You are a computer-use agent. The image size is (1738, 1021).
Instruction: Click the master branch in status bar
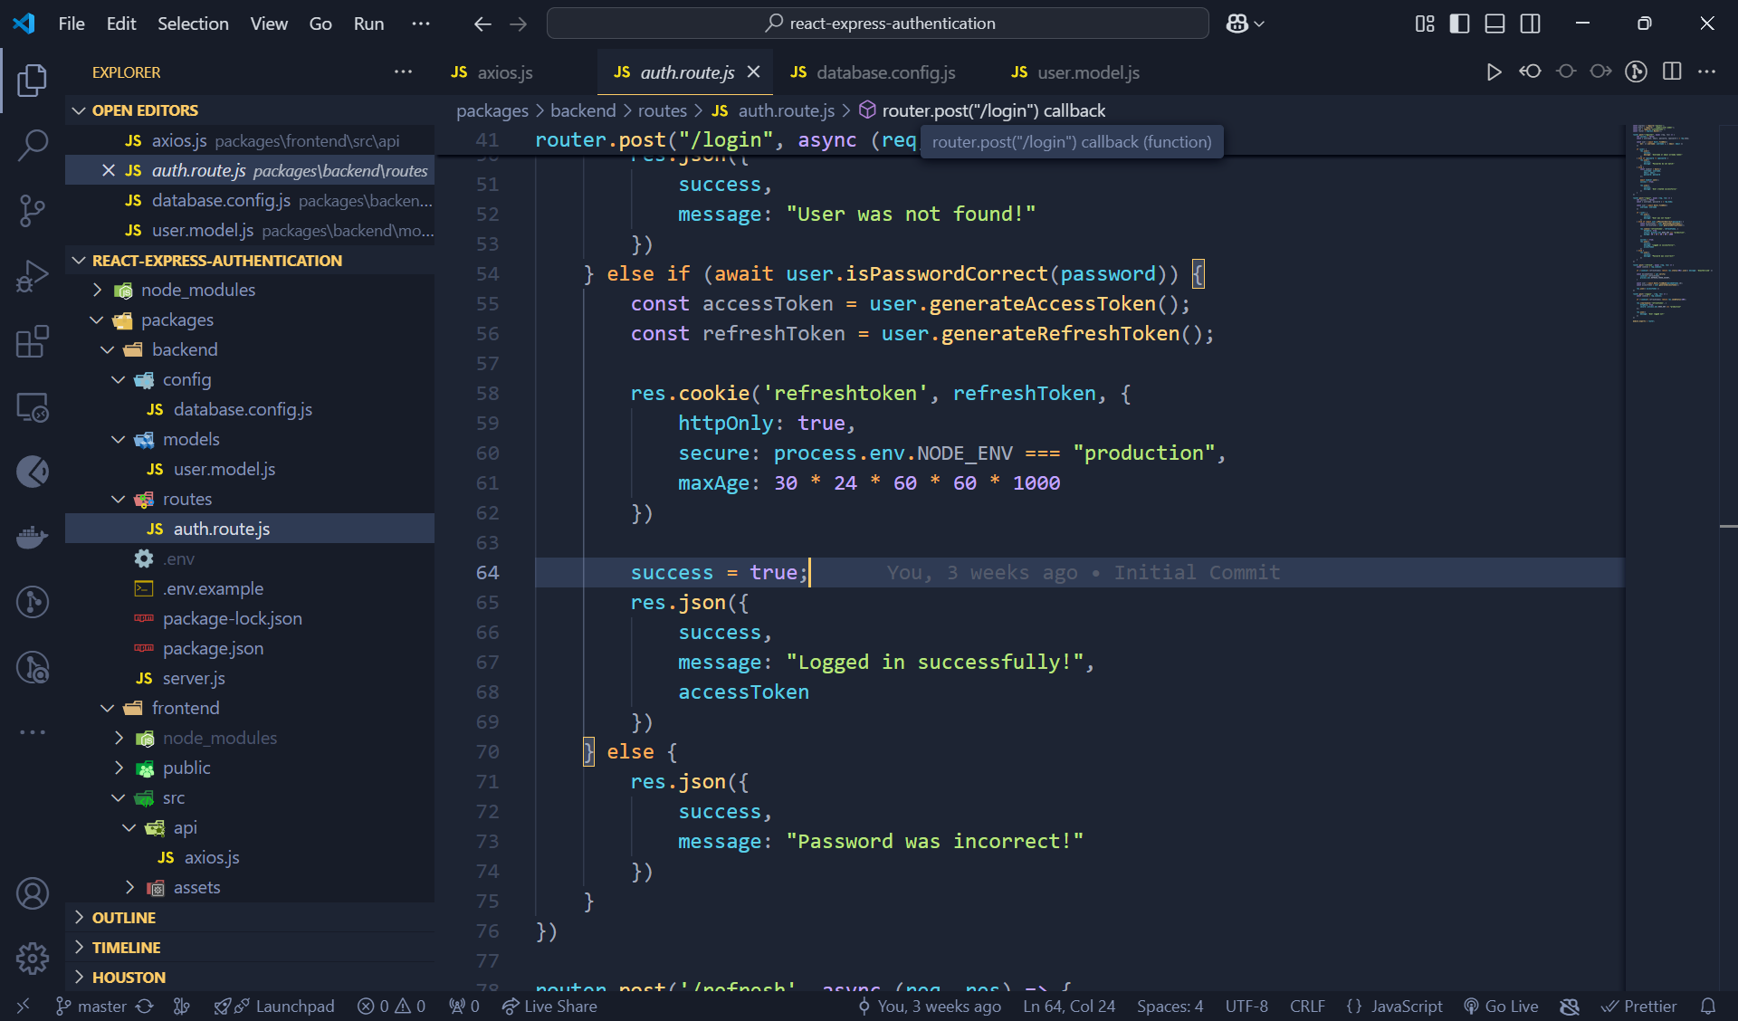[x=91, y=1007]
